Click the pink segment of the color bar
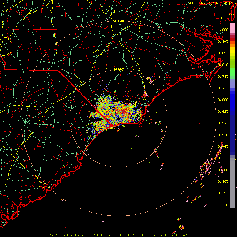The width and height of the screenshot is (237, 237). coord(233,28)
